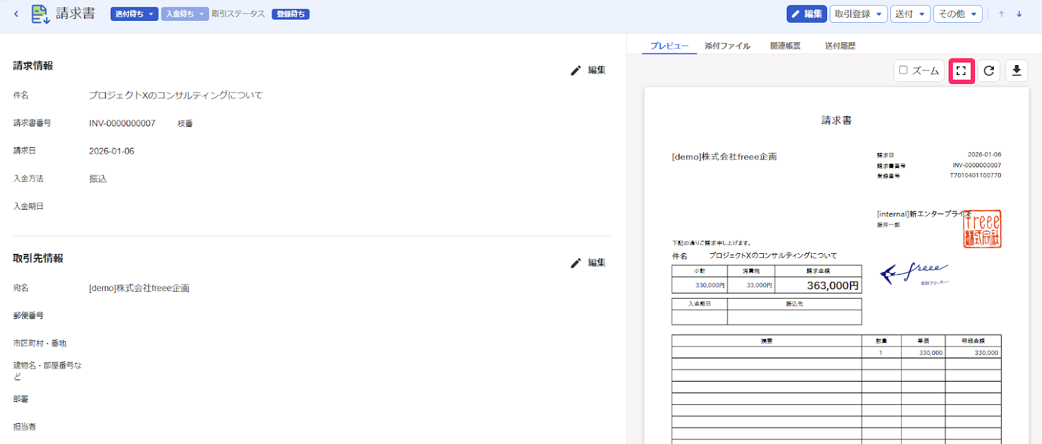The image size is (1042, 444).
Task: Enable the ズーム checkbox
Action: click(903, 70)
